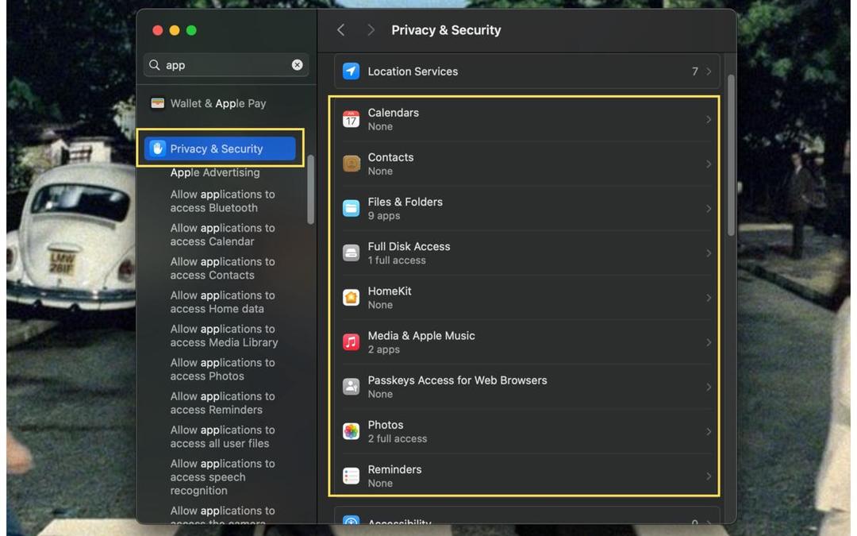
Task: Expand the Media & Apple Music chevron
Action: [x=709, y=342]
